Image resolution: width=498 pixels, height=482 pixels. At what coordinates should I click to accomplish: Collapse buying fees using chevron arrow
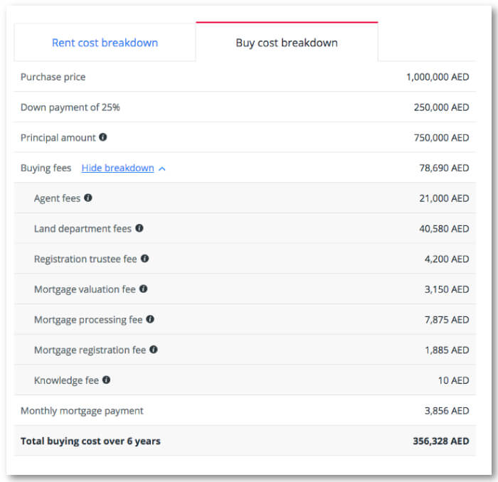(x=162, y=168)
